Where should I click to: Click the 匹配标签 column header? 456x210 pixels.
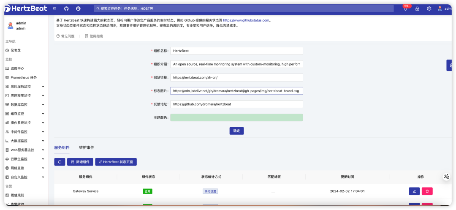[x=274, y=177]
